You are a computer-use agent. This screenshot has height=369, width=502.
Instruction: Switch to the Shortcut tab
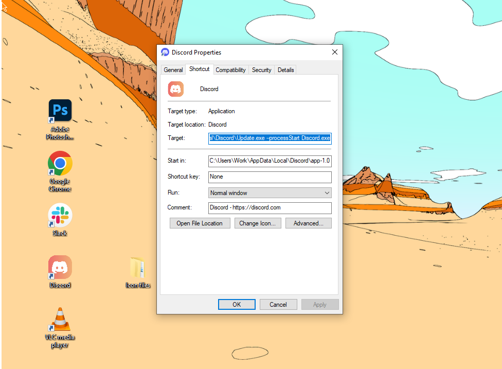pos(199,69)
